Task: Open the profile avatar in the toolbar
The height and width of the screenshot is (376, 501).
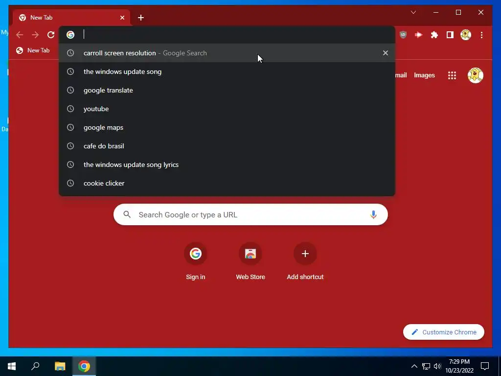Action: click(466, 35)
